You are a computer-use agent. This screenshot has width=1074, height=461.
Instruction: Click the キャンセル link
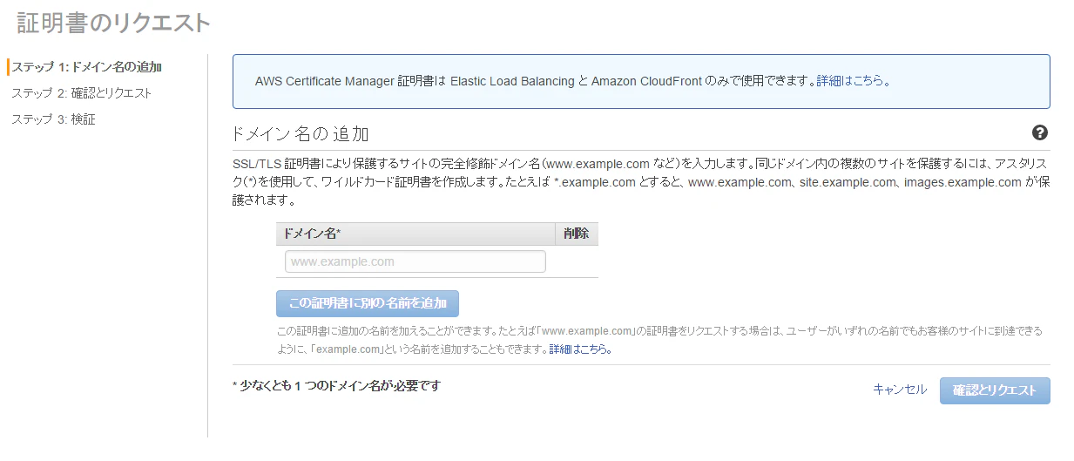point(900,390)
